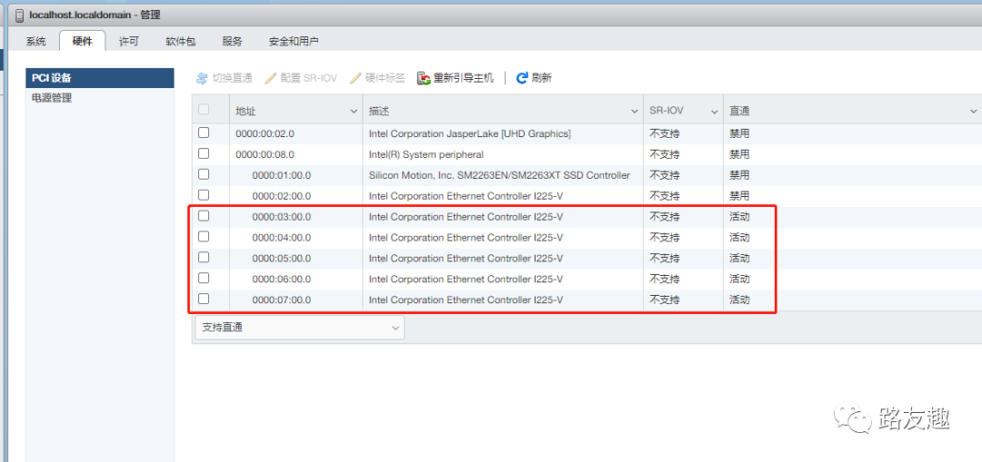Sort by the SR-IOV column header
Viewport: 982px width, 462px height.
pyautogui.click(x=666, y=112)
